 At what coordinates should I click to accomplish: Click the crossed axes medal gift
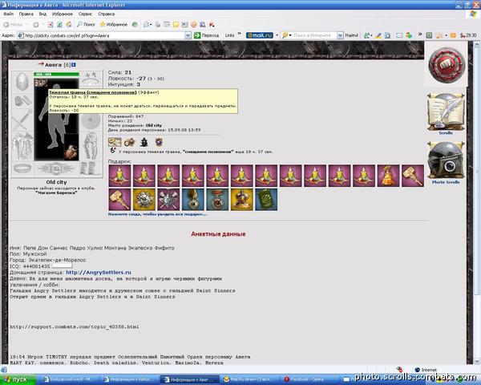coord(168,200)
